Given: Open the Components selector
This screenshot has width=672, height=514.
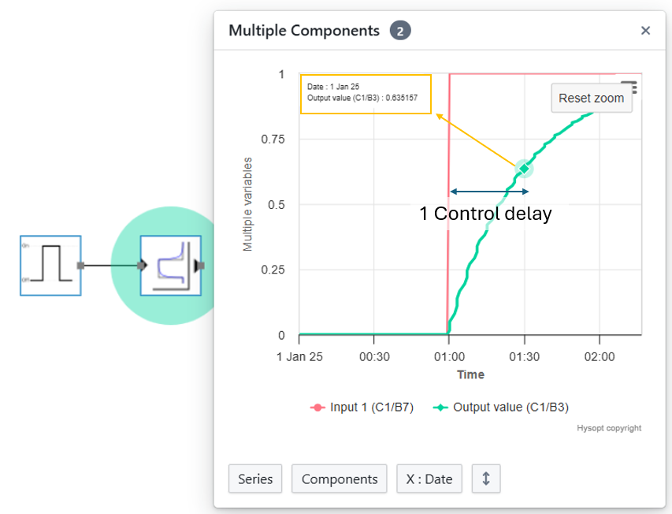Looking at the screenshot, I should 340,479.
